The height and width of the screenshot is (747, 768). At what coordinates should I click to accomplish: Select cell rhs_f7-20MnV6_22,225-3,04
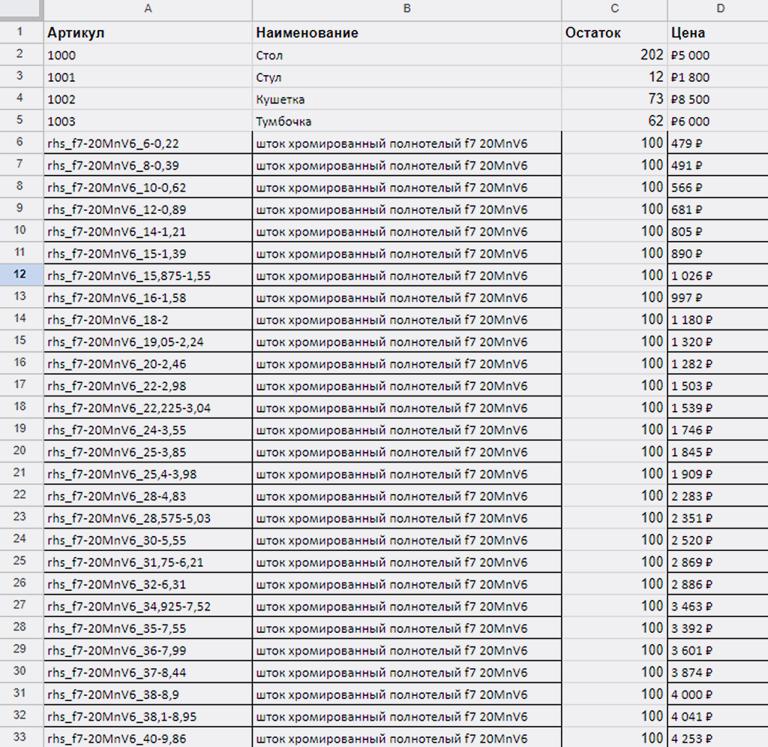pos(148,408)
